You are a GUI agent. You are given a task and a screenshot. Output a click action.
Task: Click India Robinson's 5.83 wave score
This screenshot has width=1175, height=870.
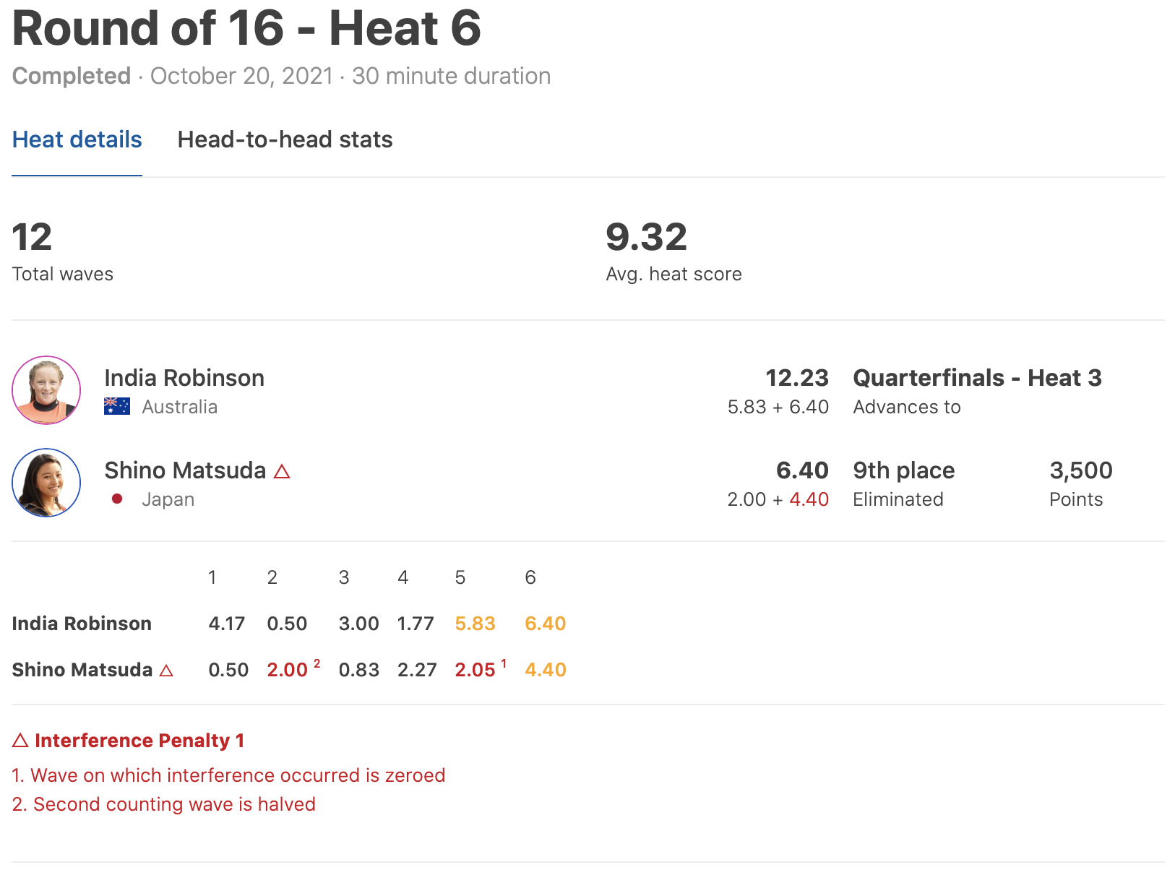click(x=475, y=624)
